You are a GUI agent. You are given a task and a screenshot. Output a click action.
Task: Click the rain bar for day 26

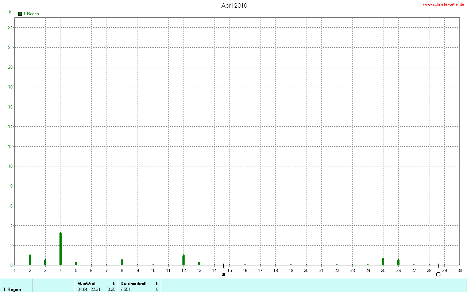click(398, 262)
